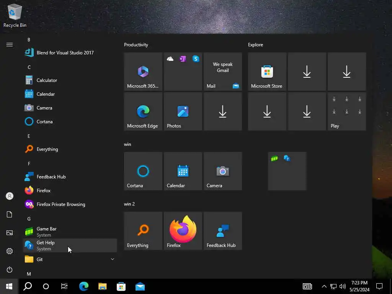
Task: Expand the Start menu hamburger navigation
Action: 10,44
